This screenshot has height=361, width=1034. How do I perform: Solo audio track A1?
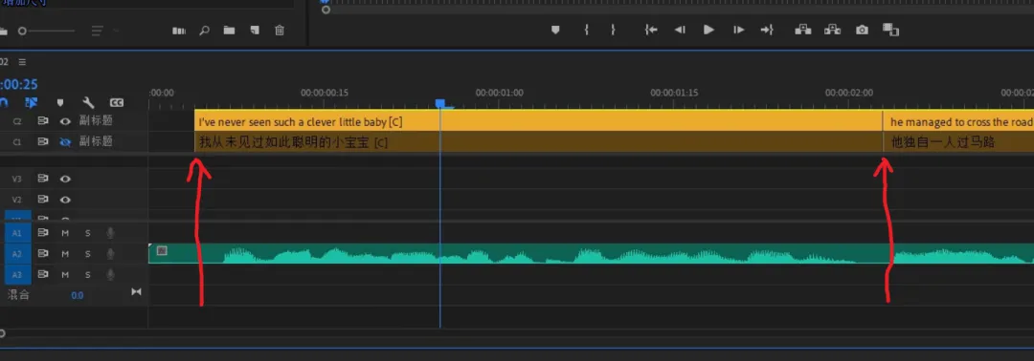88,233
